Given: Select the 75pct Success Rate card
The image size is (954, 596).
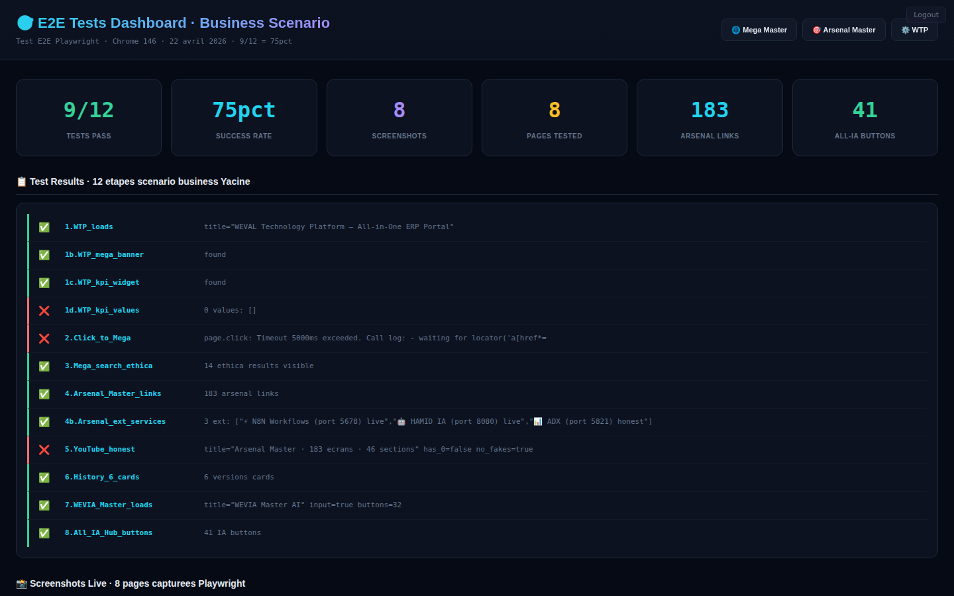Looking at the screenshot, I should tap(244, 118).
